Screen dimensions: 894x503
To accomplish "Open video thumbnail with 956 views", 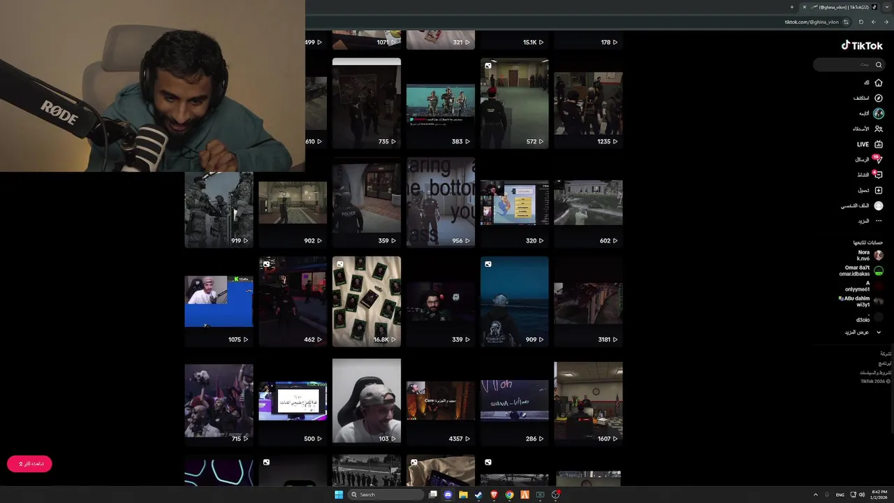I will pyautogui.click(x=441, y=202).
